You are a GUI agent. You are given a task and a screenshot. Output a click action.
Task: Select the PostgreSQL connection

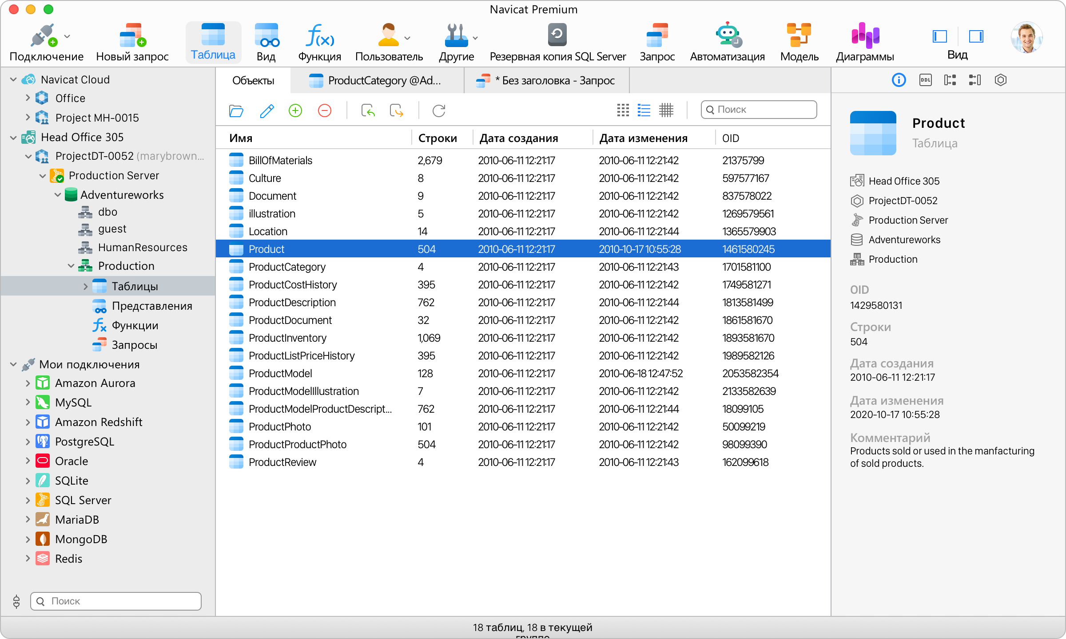(84, 442)
